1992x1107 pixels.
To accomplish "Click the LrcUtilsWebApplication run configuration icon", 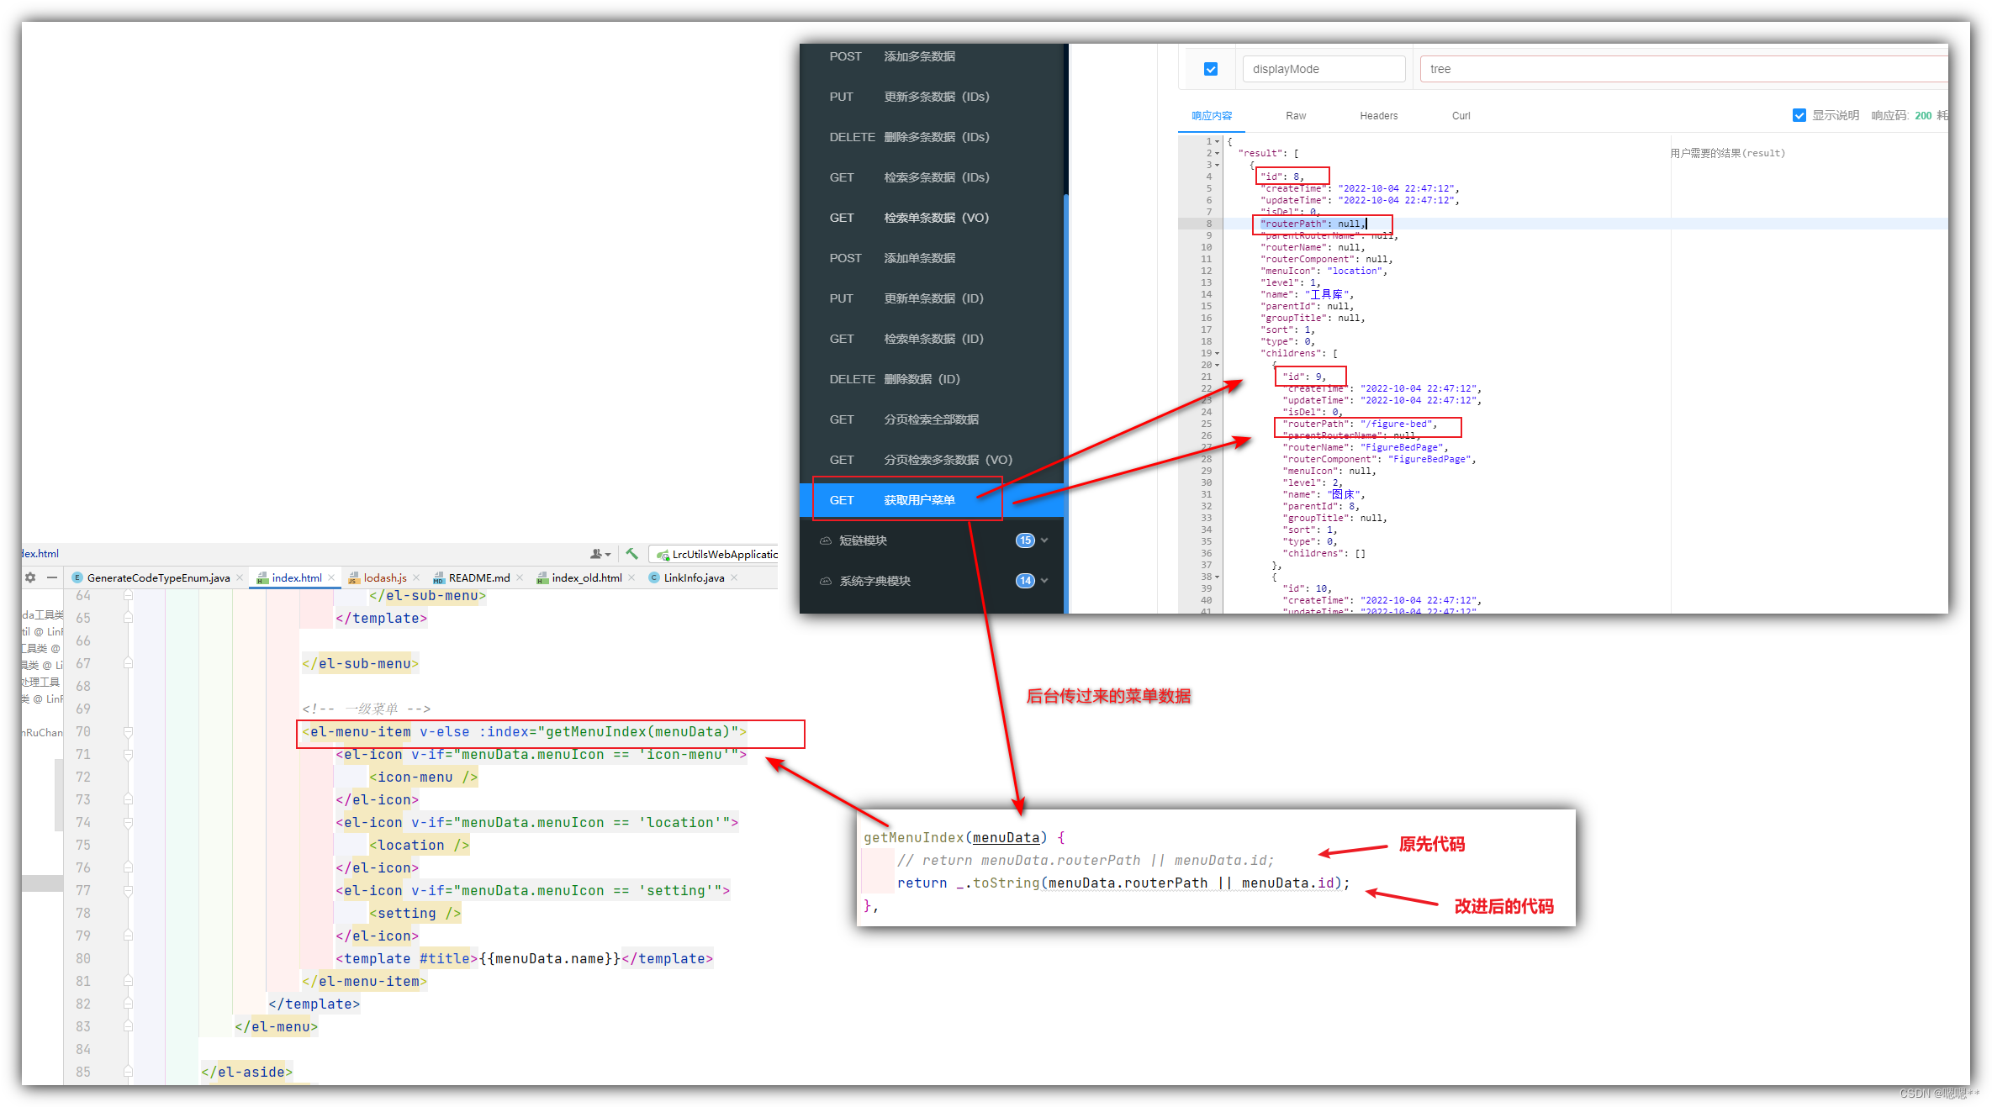I will (x=663, y=554).
